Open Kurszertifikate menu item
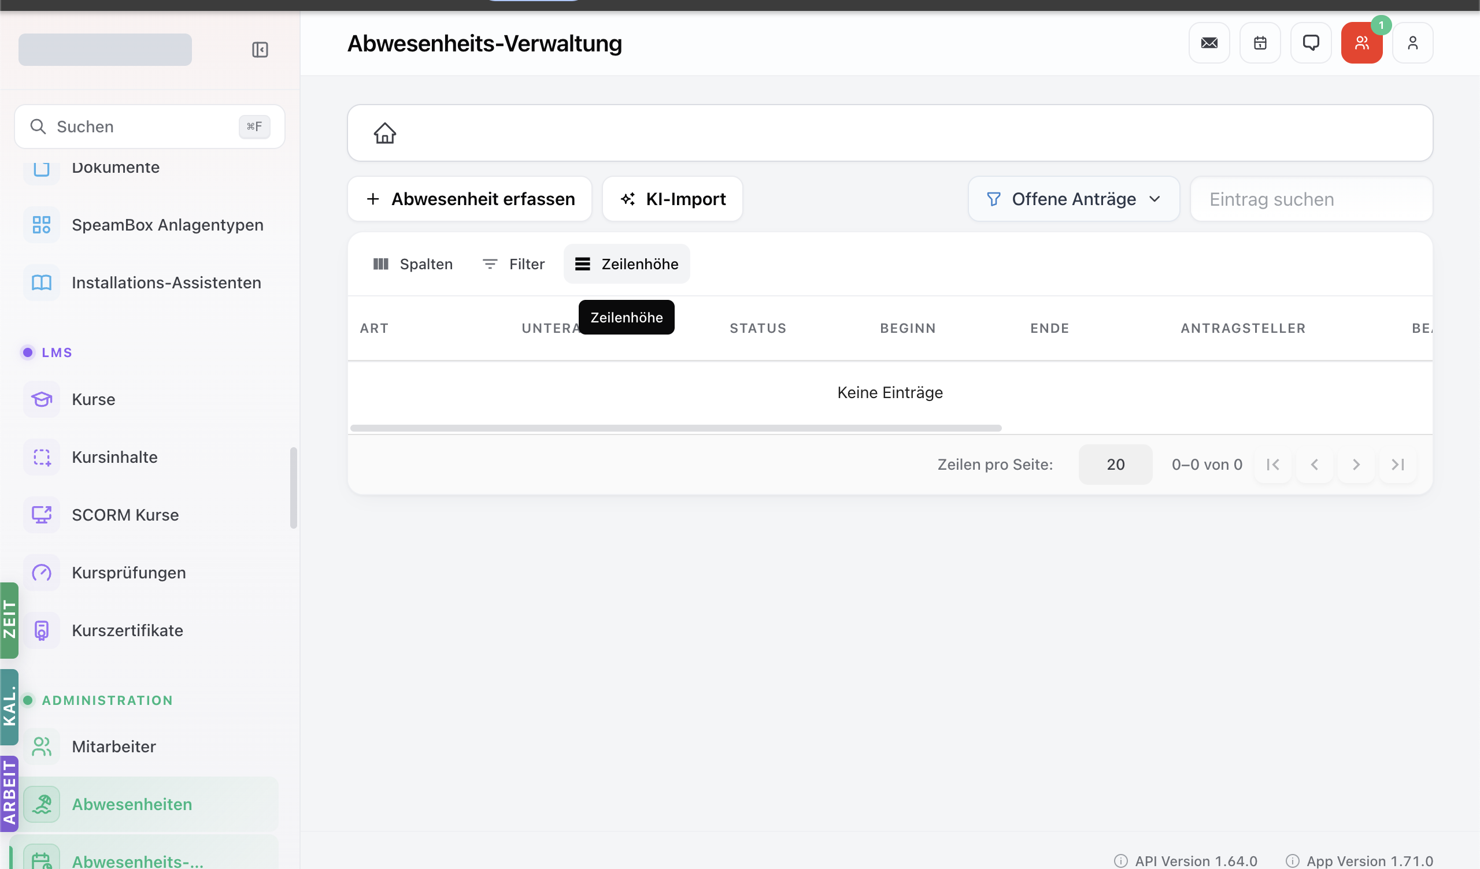Screen dimensions: 1480x869 [150, 630]
